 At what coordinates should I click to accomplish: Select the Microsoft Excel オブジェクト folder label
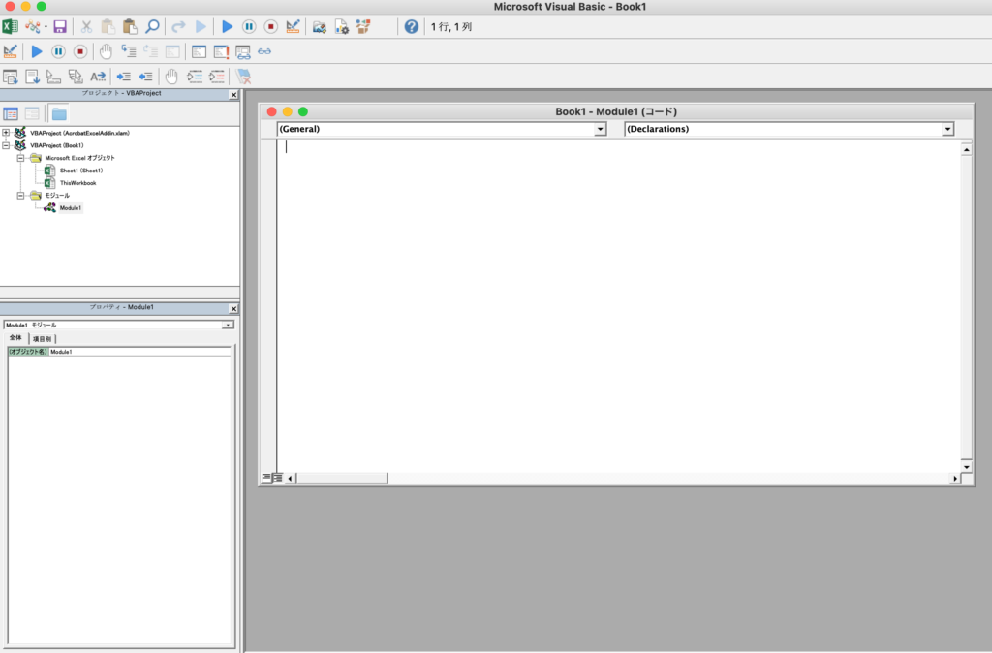coord(79,158)
